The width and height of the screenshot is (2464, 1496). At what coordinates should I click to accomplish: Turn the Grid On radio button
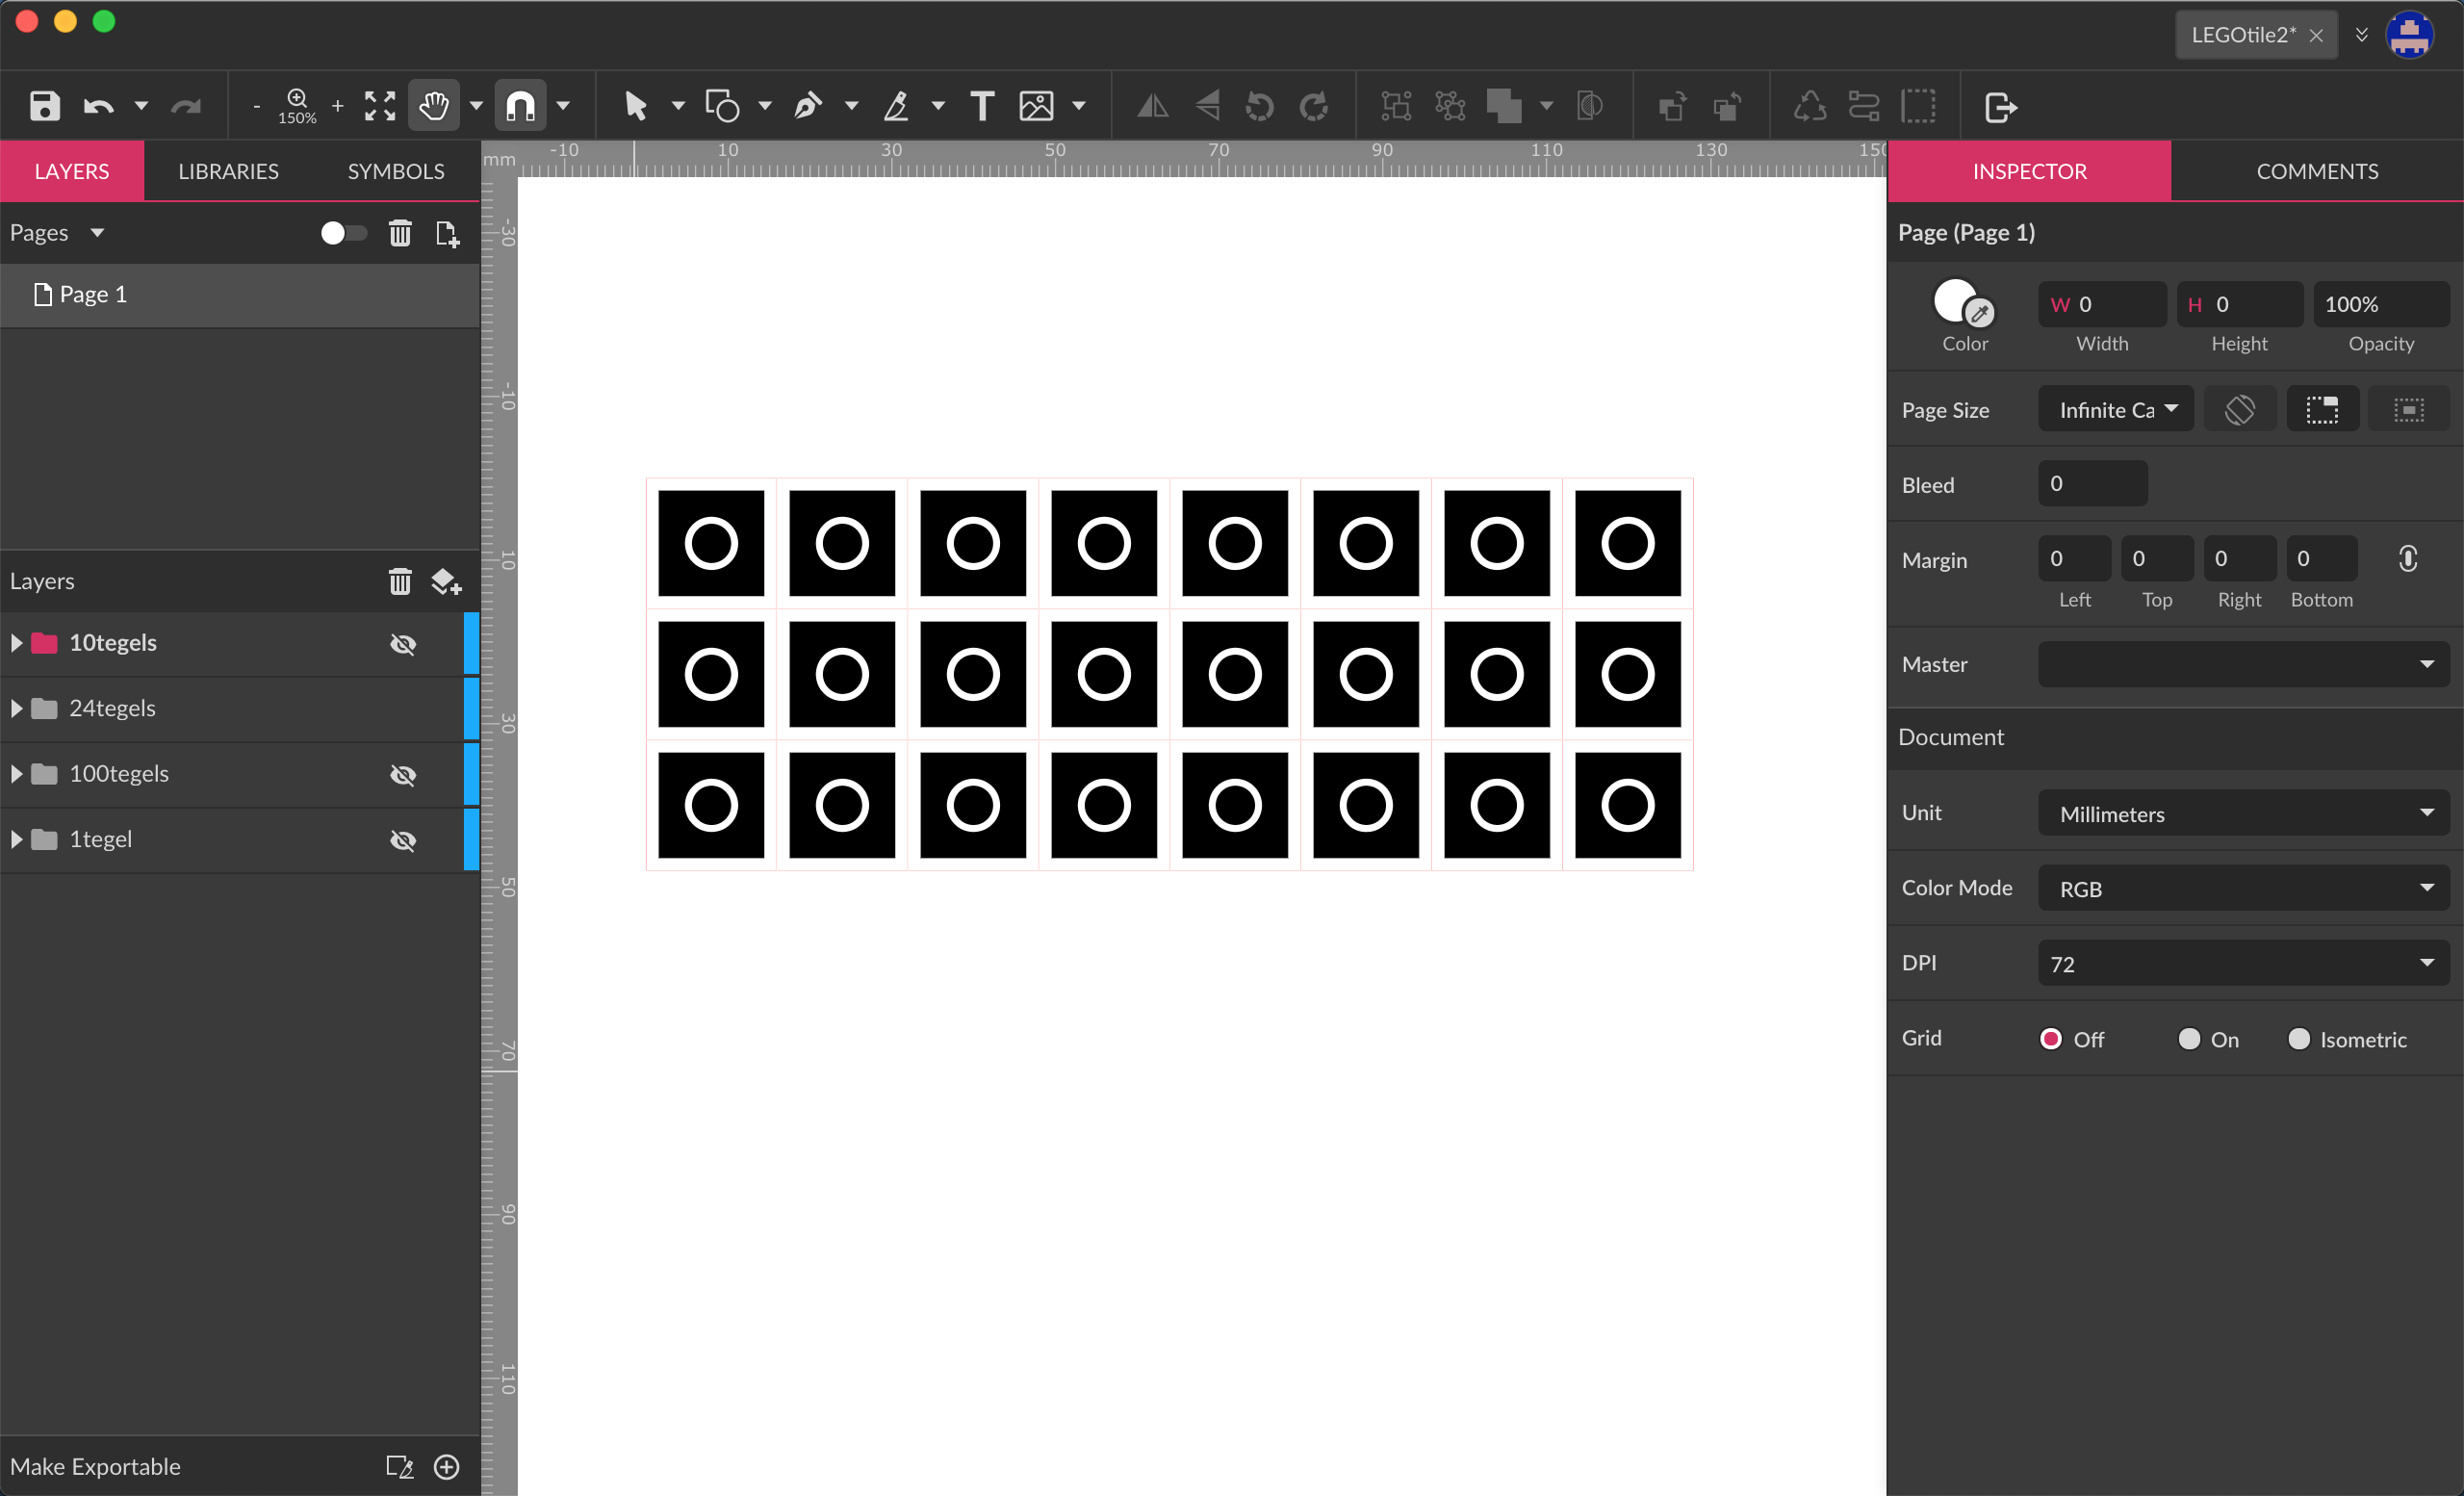[2189, 1039]
